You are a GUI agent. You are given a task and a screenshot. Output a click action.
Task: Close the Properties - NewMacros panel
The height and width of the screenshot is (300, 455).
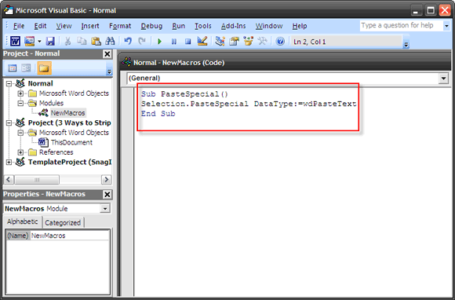107,194
